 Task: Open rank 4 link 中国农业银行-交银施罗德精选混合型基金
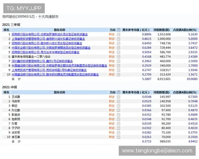tap(51, 48)
